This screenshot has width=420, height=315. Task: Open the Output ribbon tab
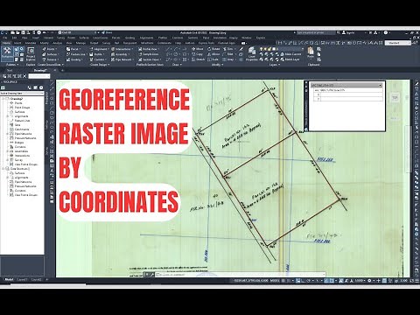[94, 43]
